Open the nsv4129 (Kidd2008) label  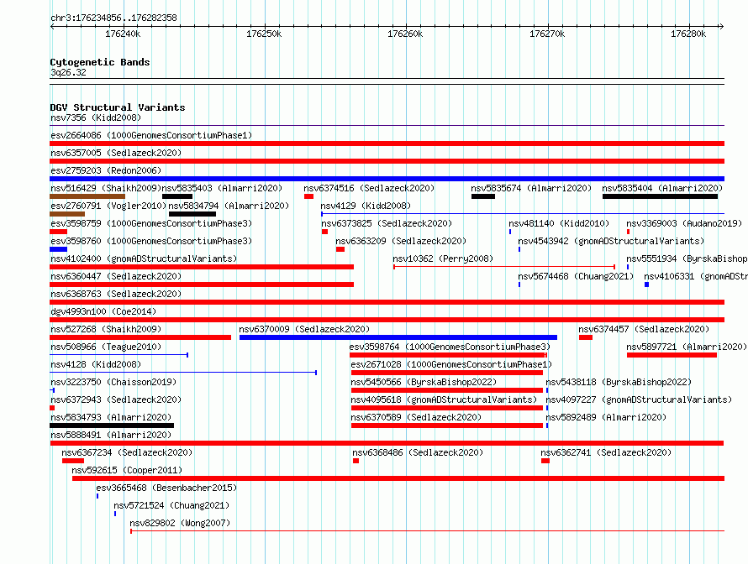366,206
